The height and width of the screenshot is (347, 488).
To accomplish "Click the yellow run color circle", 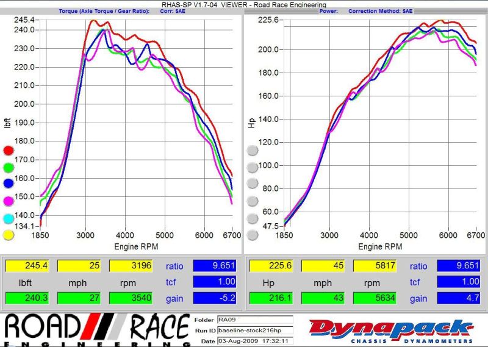I will coord(9,235).
